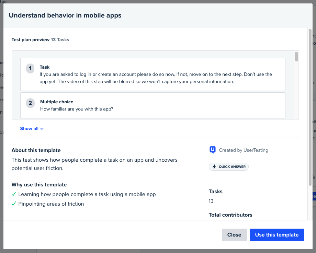
Task: Click the UserTesting logo icon
Action: (x=213, y=150)
